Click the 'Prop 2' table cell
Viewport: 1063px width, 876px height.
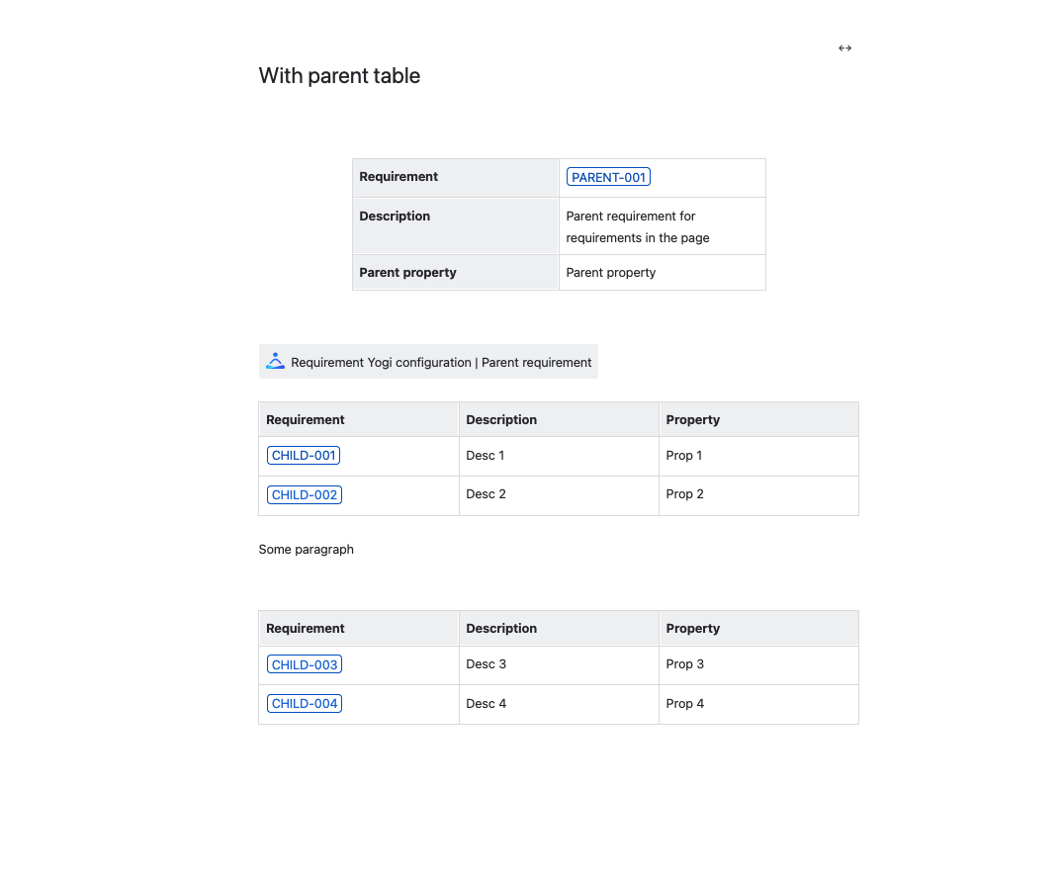pos(685,494)
